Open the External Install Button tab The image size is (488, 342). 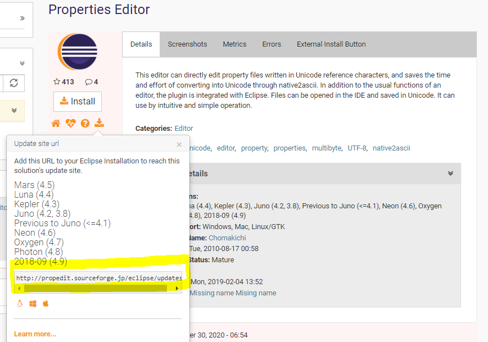click(x=331, y=44)
